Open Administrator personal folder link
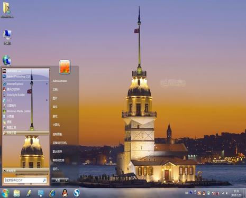The image size is (246, 198). pos(60,81)
